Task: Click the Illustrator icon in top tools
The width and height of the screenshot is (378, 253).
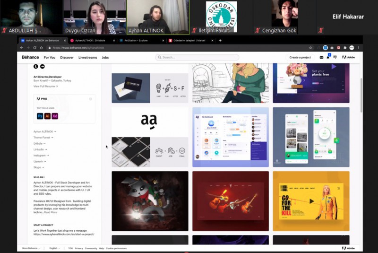Action: (47, 116)
